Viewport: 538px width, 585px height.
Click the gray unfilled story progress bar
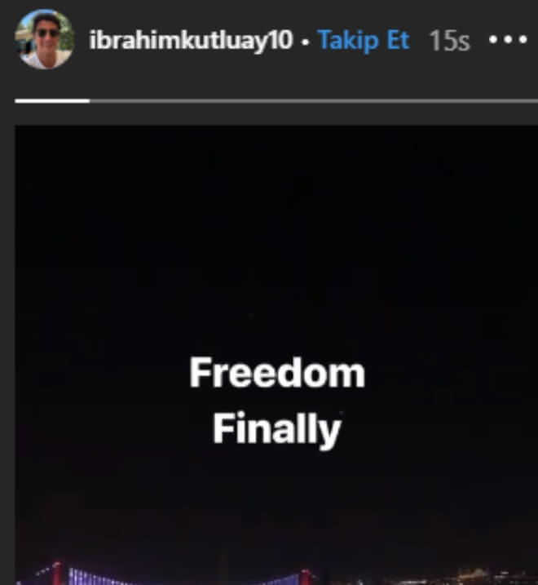pyautogui.click(x=314, y=100)
